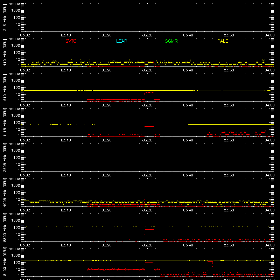
Task: Click the yellow PALE legend label
Action: [223, 41]
